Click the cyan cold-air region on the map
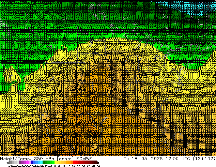 pyautogui.click(x=193, y=7)
